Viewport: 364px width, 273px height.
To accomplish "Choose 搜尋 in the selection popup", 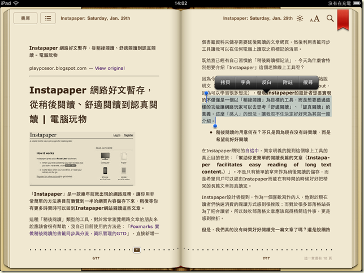I will click(308, 82).
